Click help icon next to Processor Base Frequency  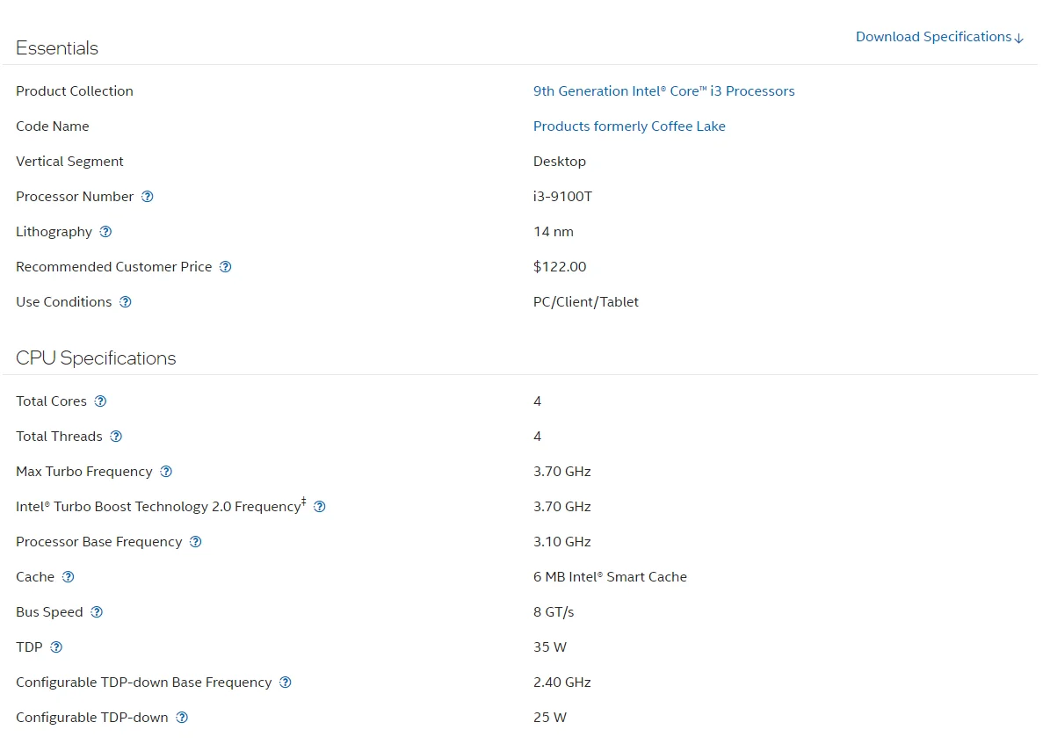(196, 542)
